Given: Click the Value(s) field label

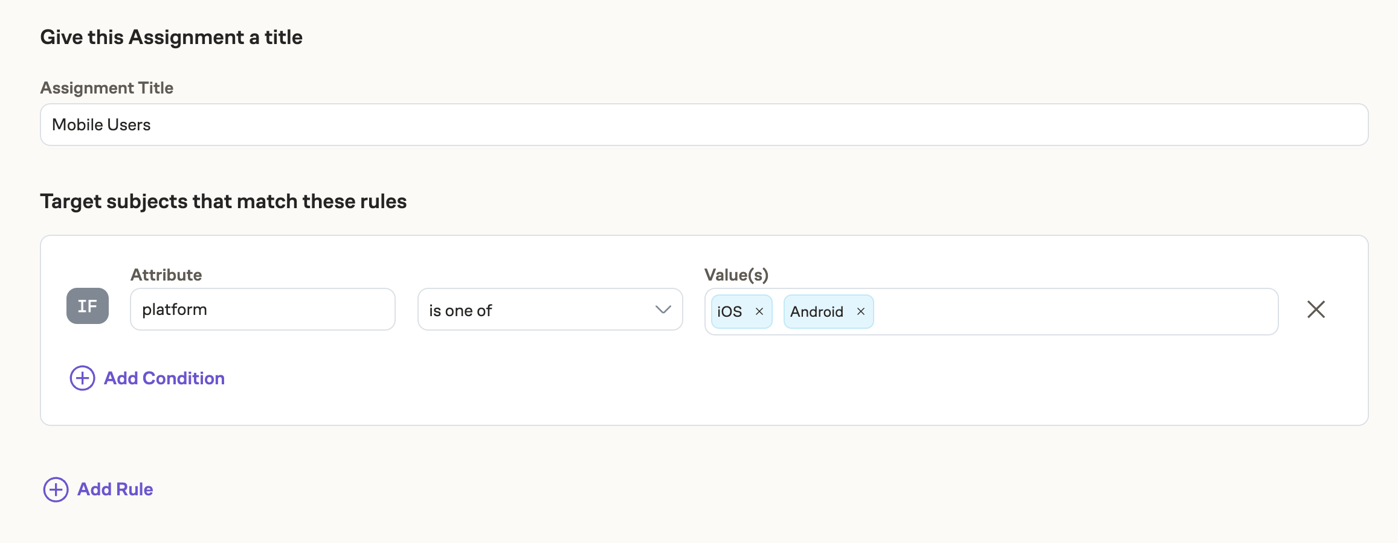Looking at the screenshot, I should (736, 275).
